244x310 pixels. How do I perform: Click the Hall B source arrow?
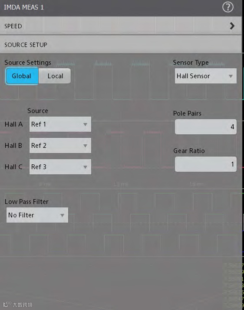point(85,146)
